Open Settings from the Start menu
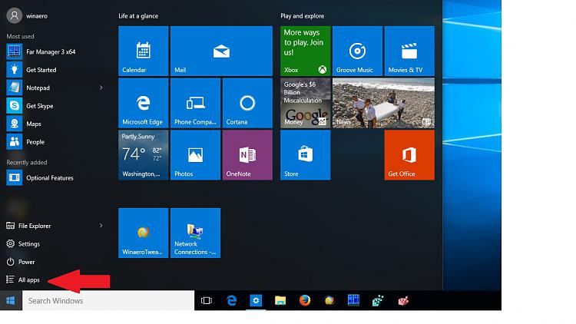576x324 pixels. point(28,244)
